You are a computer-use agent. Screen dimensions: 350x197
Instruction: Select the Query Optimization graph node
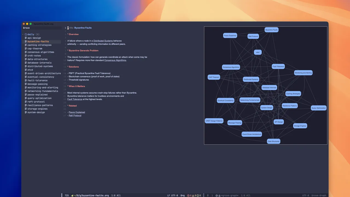(319, 108)
